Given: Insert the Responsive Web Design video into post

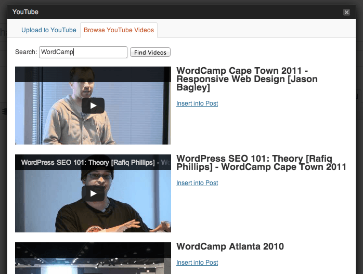Looking at the screenshot, I should point(197,103).
